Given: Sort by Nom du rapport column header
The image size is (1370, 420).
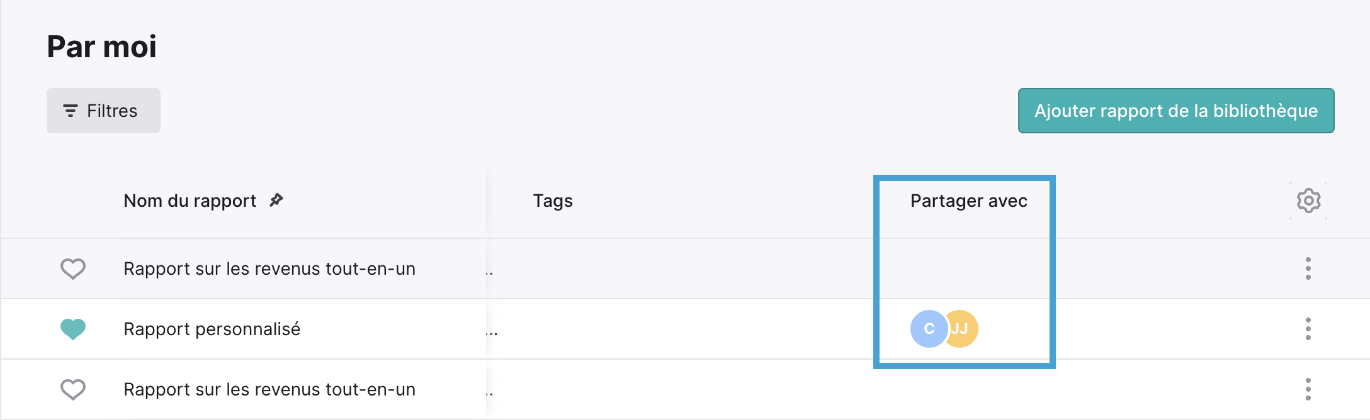Looking at the screenshot, I should pos(190,201).
